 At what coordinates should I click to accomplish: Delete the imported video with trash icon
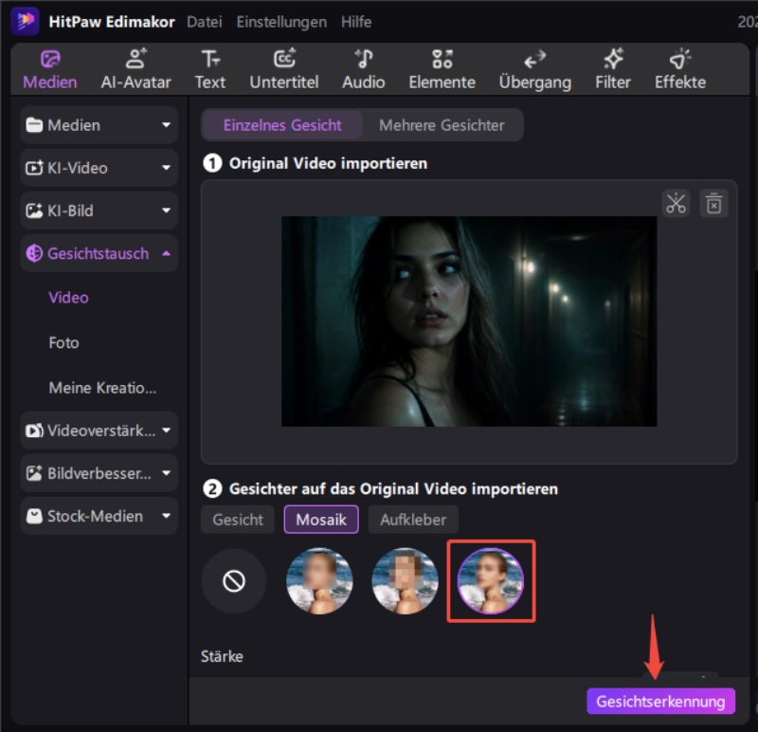click(713, 203)
